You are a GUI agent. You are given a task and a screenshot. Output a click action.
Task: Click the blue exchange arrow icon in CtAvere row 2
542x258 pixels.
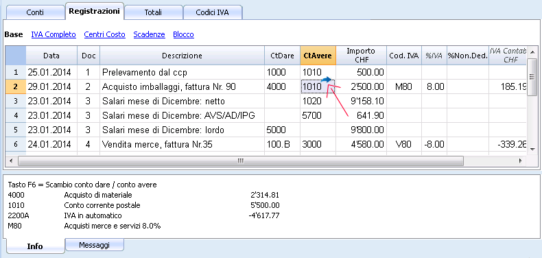(326, 80)
